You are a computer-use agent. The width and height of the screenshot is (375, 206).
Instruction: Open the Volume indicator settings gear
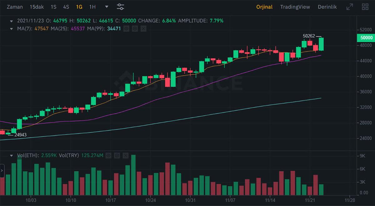117,155
